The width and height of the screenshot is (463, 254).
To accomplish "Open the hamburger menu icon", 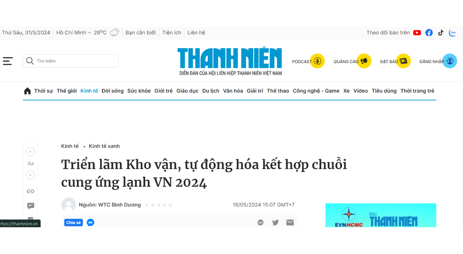I will pyautogui.click(x=8, y=61).
